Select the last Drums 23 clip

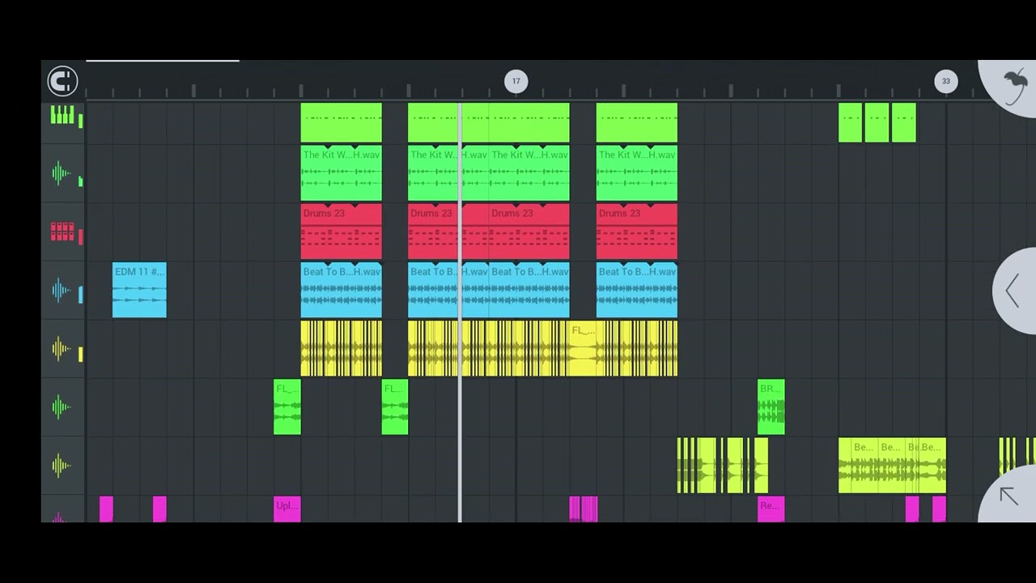(637, 232)
